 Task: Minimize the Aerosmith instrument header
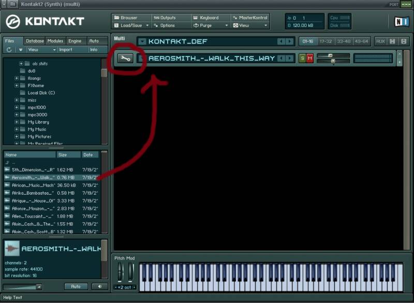coord(400,62)
